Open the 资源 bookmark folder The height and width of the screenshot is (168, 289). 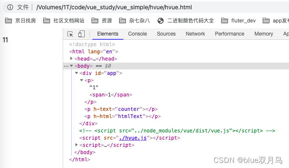coord(102,20)
